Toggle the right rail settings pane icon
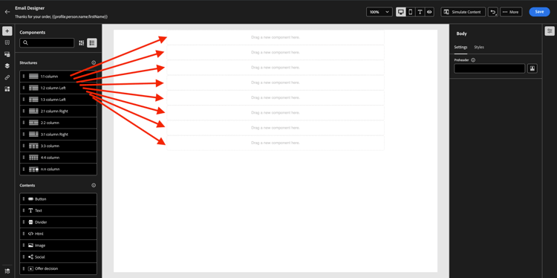 tap(550, 31)
